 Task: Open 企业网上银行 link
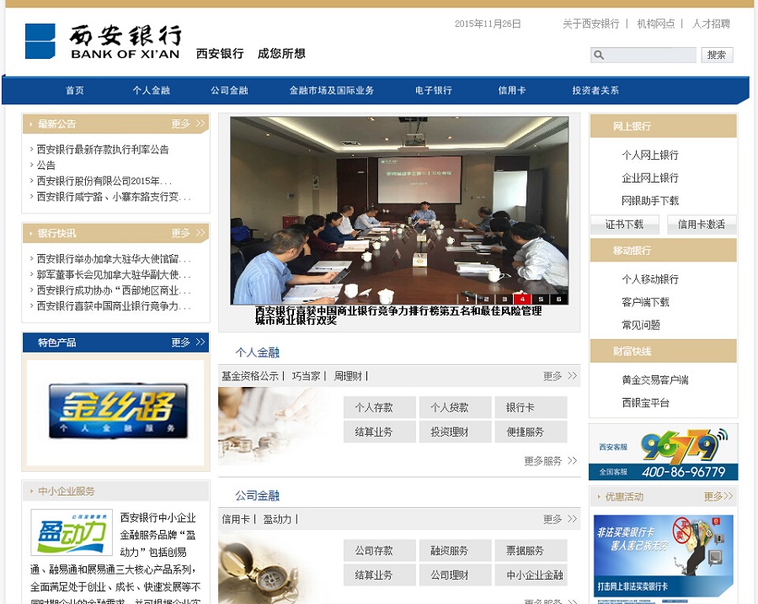pos(650,177)
